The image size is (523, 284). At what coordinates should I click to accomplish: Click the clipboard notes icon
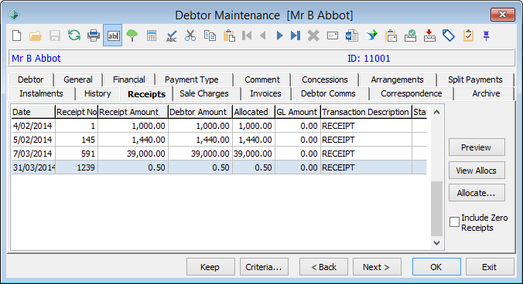(391, 35)
